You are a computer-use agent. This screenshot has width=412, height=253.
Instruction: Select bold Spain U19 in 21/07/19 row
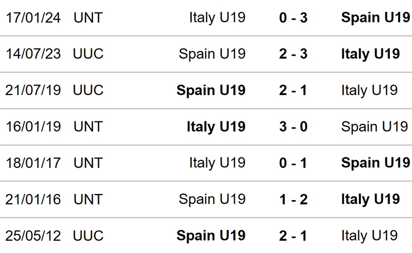tap(211, 90)
